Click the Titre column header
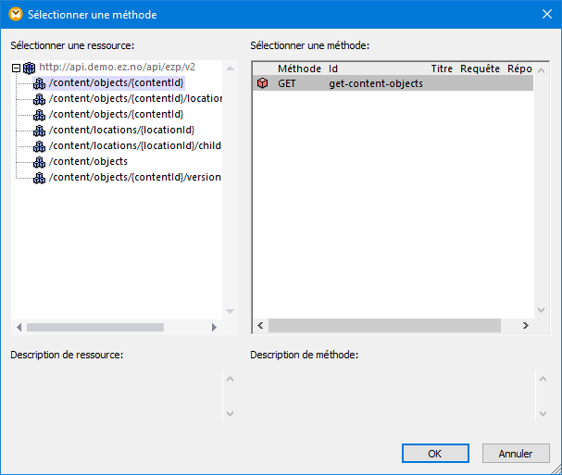This screenshot has width=562, height=475. click(x=442, y=69)
